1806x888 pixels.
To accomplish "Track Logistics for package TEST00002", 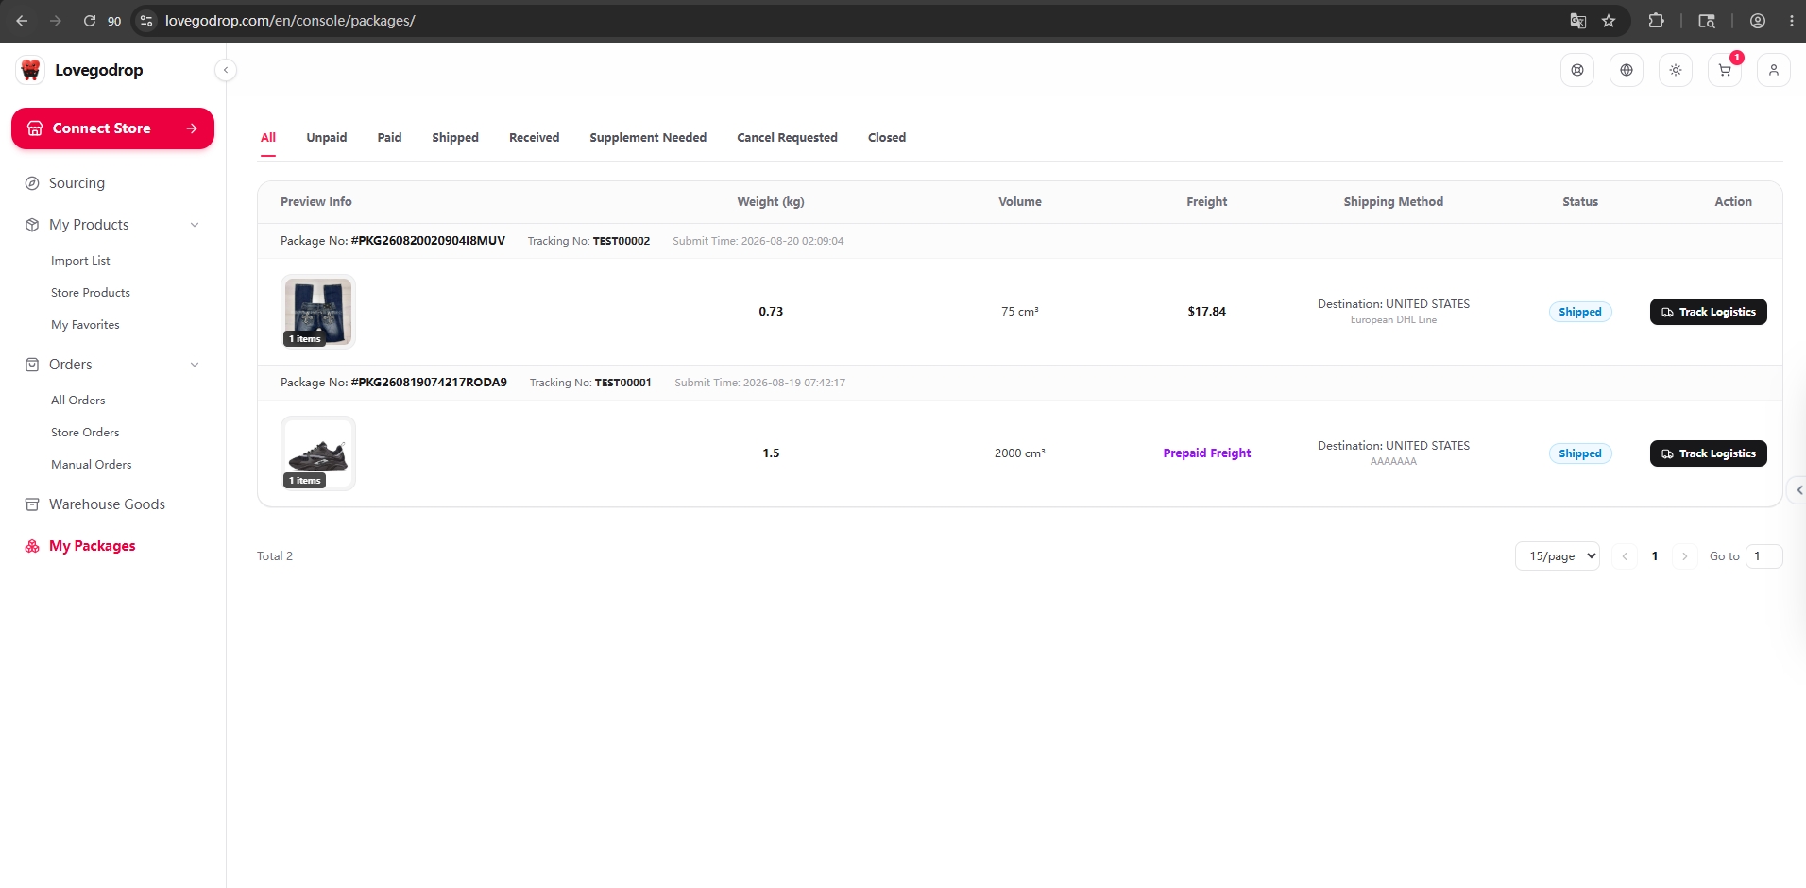I will tap(1708, 312).
